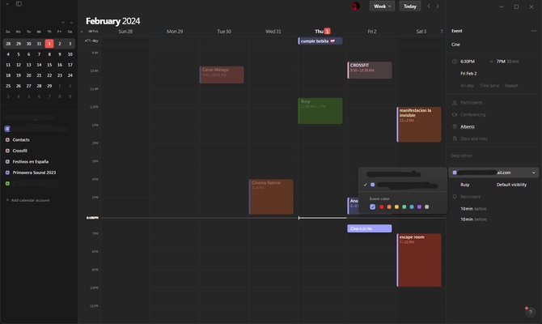Open the escape room event

419,260
